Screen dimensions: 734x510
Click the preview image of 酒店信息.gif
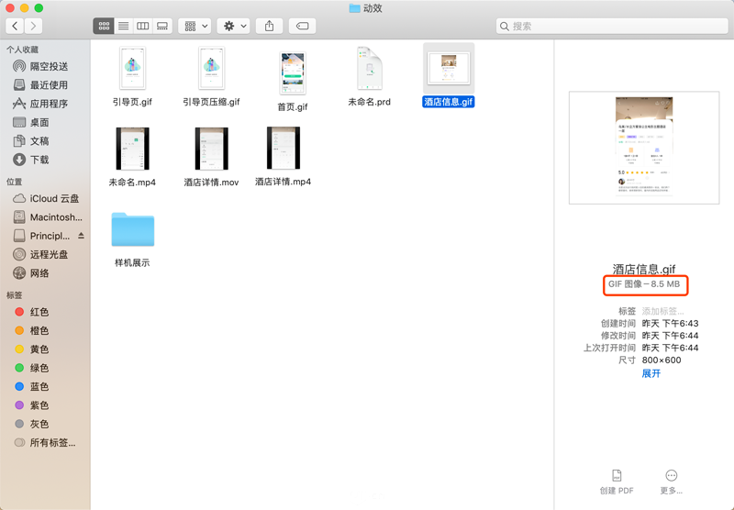pyautogui.click(x=644, y=148)
